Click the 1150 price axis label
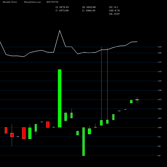Screen dimensions: 167x167 click(160, 71)
